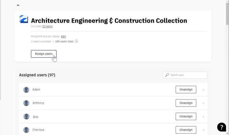Click Bob's user avatar
229x135 pixels.
pos(26,116)
